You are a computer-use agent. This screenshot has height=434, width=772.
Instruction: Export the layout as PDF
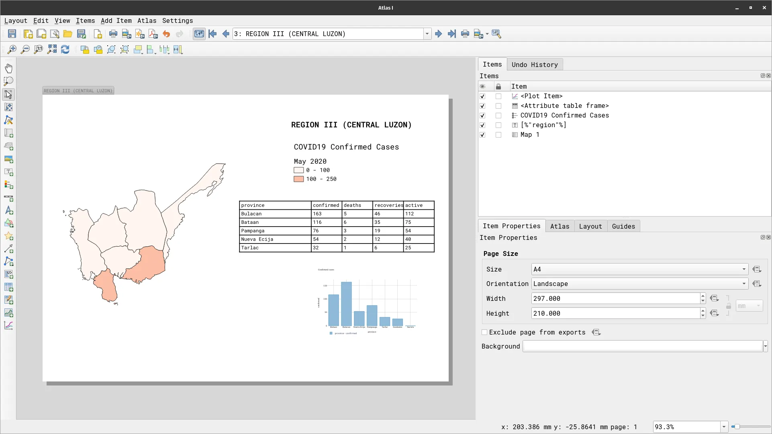point(153,34)
